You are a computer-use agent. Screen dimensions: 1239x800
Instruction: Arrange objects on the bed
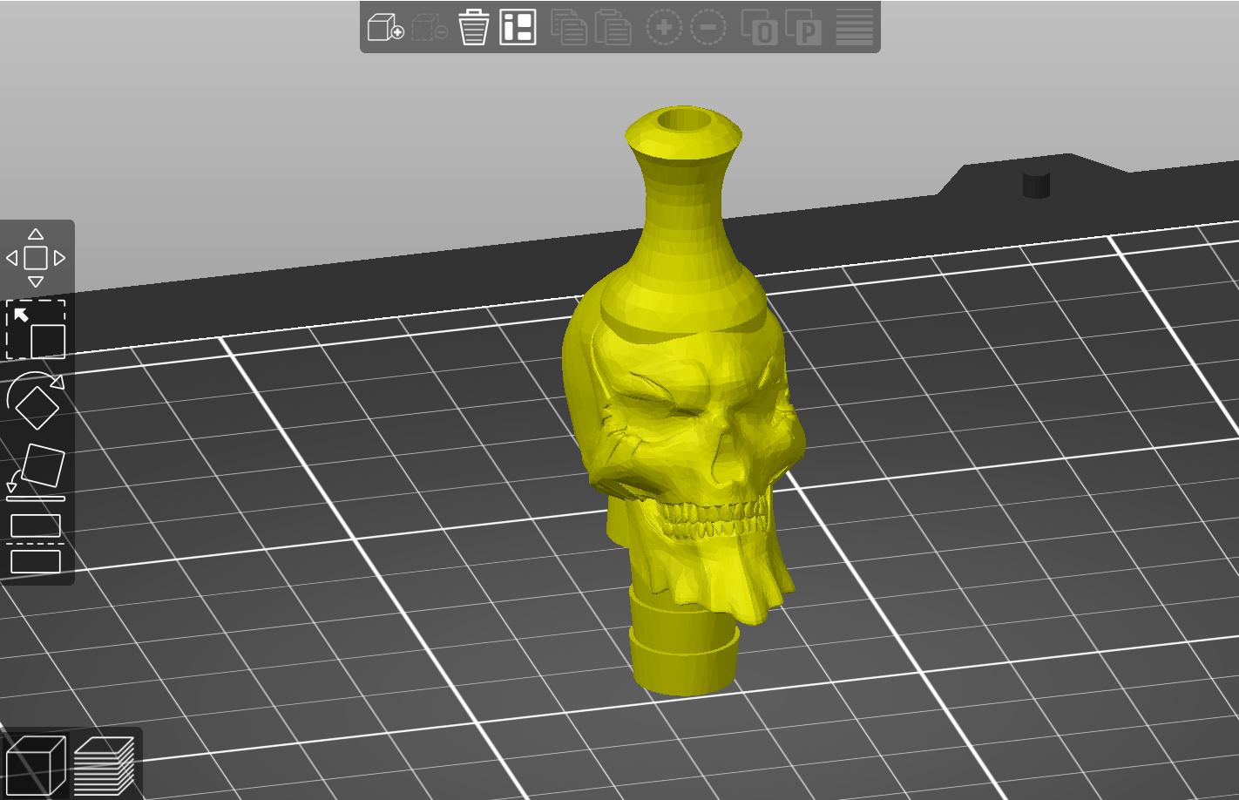pos(518,27)
